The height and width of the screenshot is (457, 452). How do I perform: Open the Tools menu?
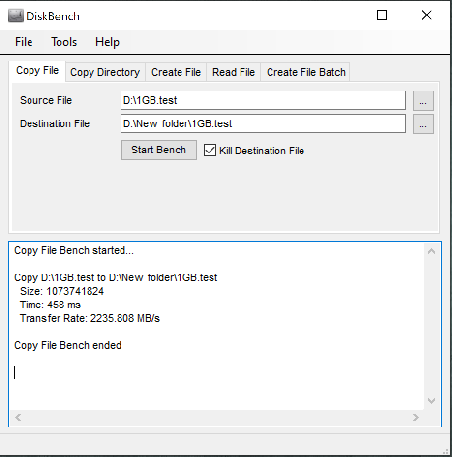click(x=64, y=42)
